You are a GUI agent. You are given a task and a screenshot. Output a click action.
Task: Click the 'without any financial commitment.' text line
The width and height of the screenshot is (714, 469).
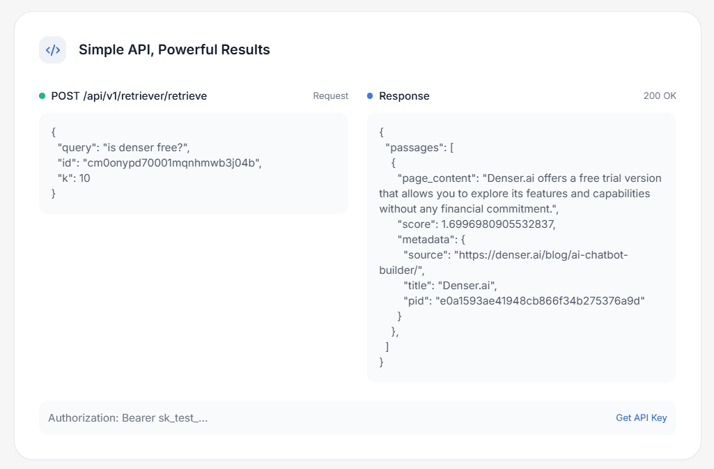point(469,209)
